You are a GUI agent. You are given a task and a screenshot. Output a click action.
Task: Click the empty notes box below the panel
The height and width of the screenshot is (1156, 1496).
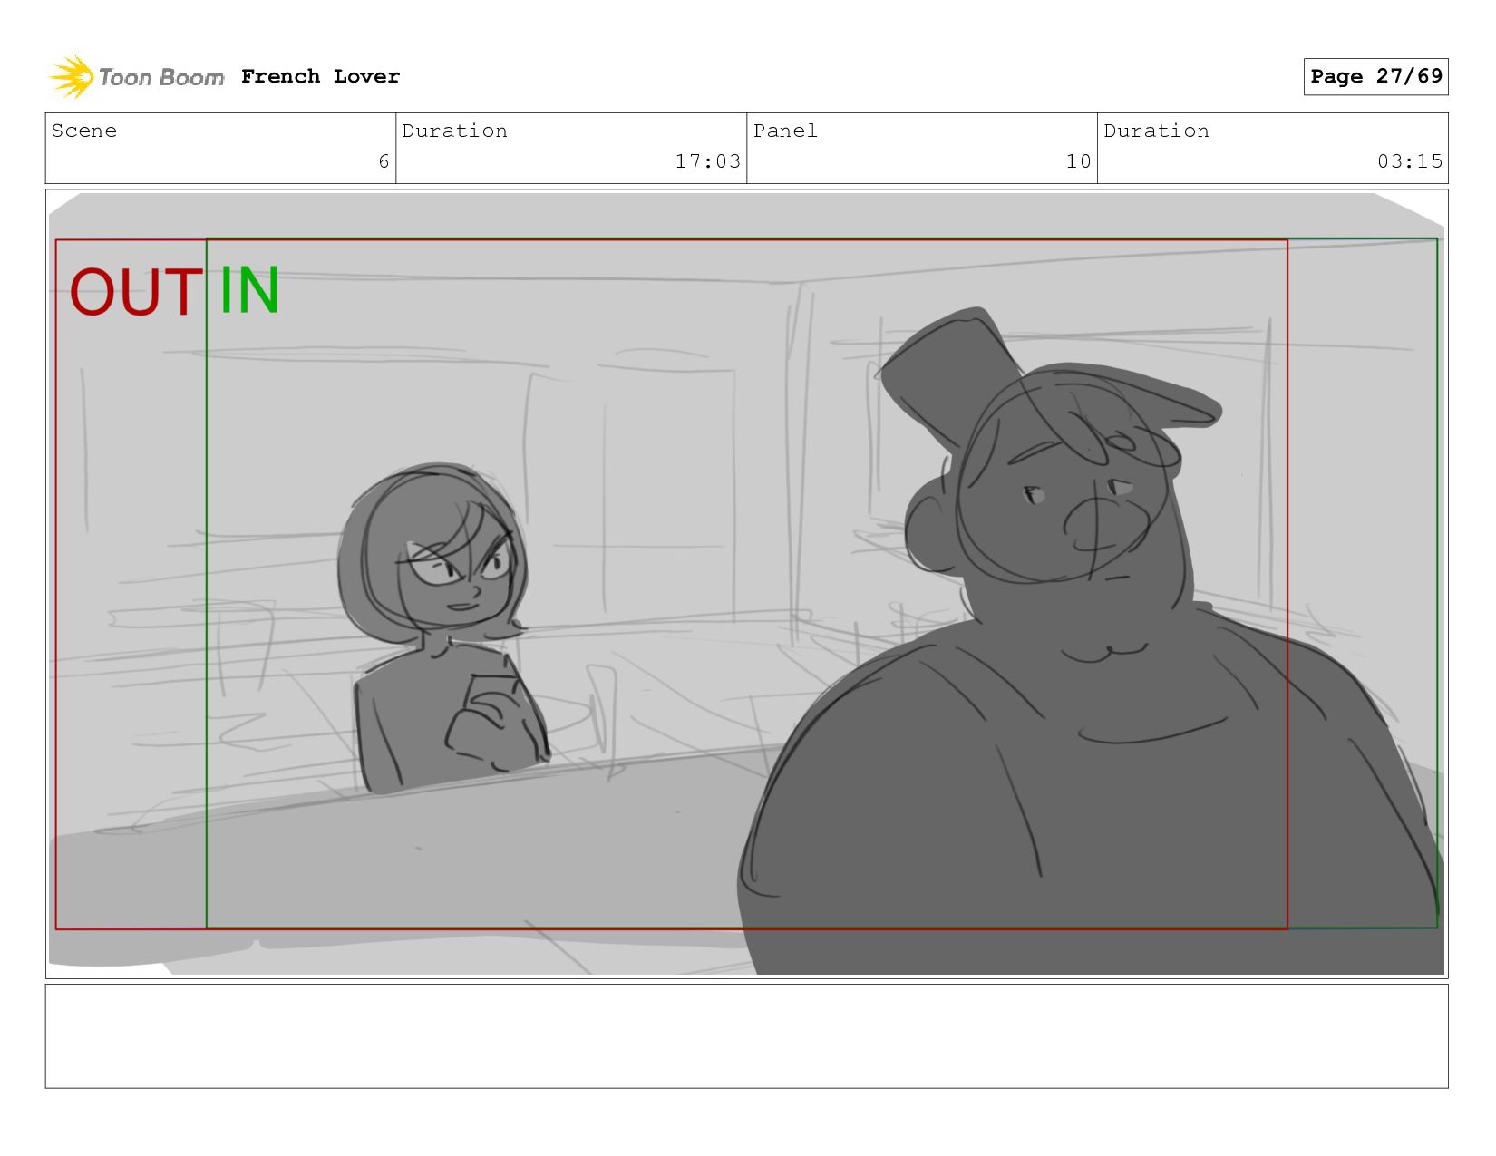pos(746,1036)
